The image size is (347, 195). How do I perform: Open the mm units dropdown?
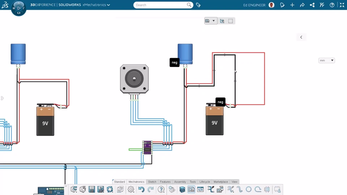point(327,60)
